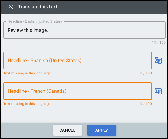Screen dimensions: 168x139
Task: Focus the French (Canada) headline field
Action: pyautogui.click(x=78, y=91)
